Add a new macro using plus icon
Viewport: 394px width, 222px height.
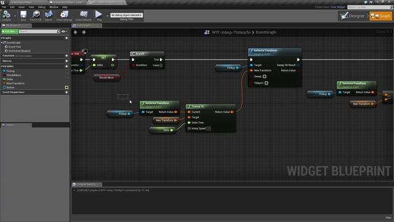point(66,61)
